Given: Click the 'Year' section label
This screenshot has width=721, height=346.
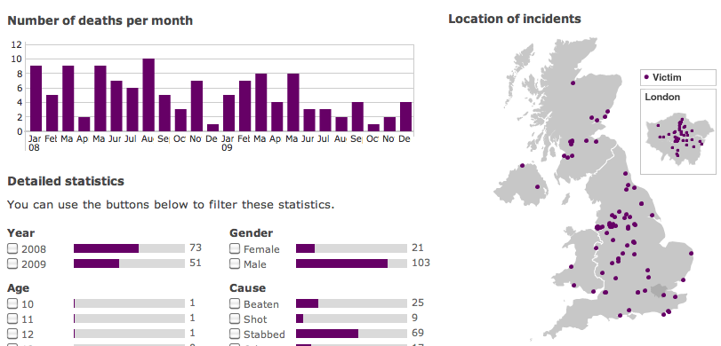Looking at the screenshot, I should [21, 233].
